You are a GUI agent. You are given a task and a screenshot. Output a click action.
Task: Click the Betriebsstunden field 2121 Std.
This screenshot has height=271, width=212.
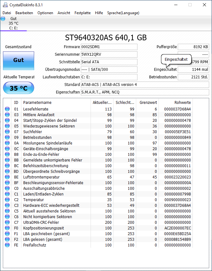pyautogui.click(x=193, y=77)
